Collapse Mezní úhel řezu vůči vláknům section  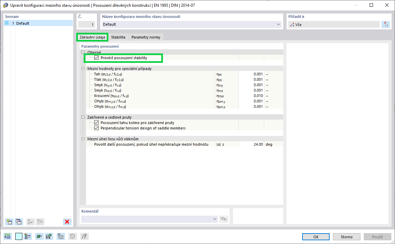tap(83, 139)
